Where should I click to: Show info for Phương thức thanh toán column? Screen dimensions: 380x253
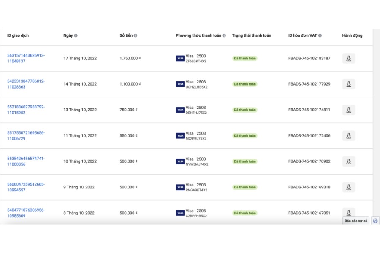224,35
